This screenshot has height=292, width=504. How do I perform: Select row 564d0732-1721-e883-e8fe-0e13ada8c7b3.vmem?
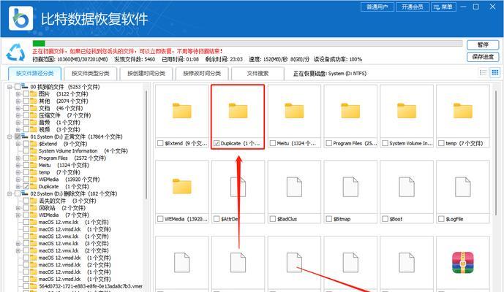91,286
